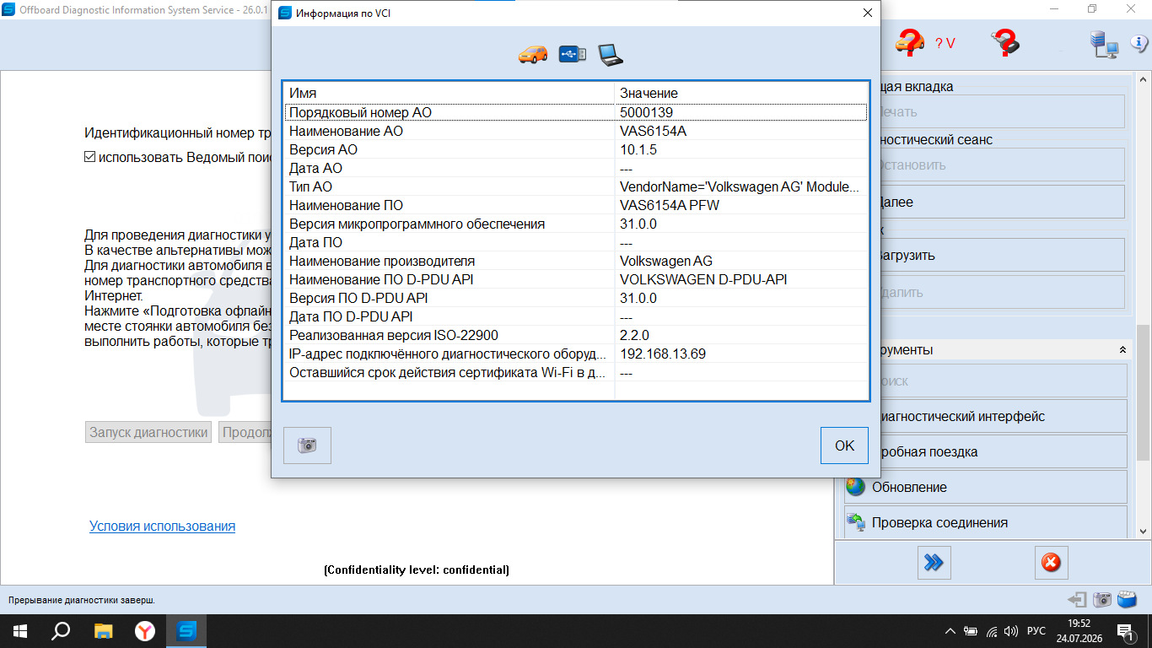Click the orange car icon in the VCI dialog
Screen dimensions: 1152x648
(533, 54)
